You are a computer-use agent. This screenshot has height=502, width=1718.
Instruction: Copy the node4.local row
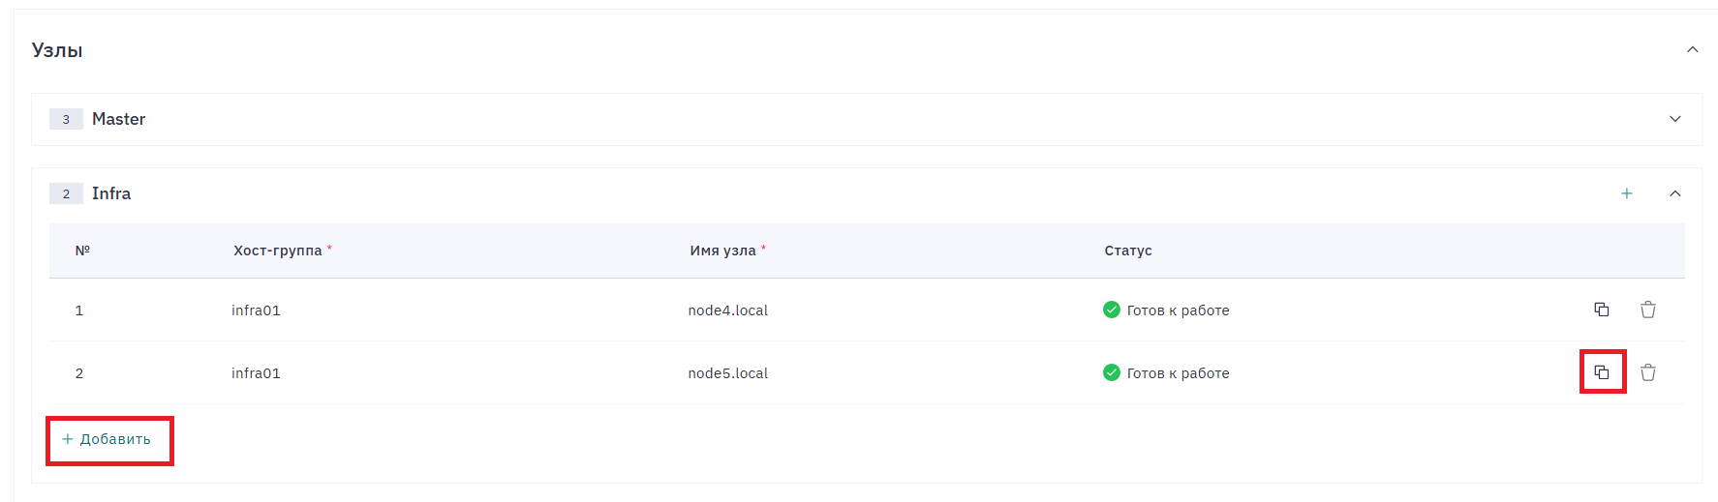(1602, 310)
